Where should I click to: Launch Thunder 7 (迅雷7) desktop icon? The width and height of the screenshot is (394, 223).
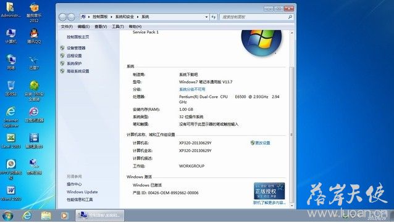click(34, 63)
